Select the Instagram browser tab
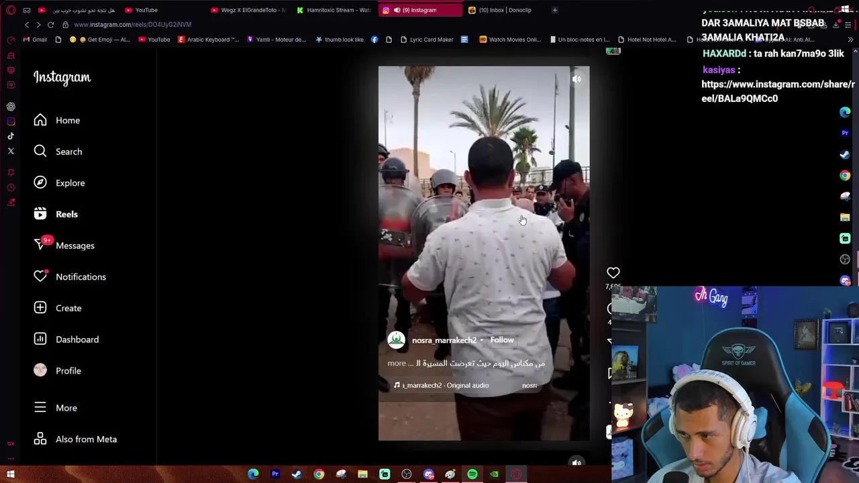This screenshot has width=859, height=483. pyautogui.click(x=419, y=10)
